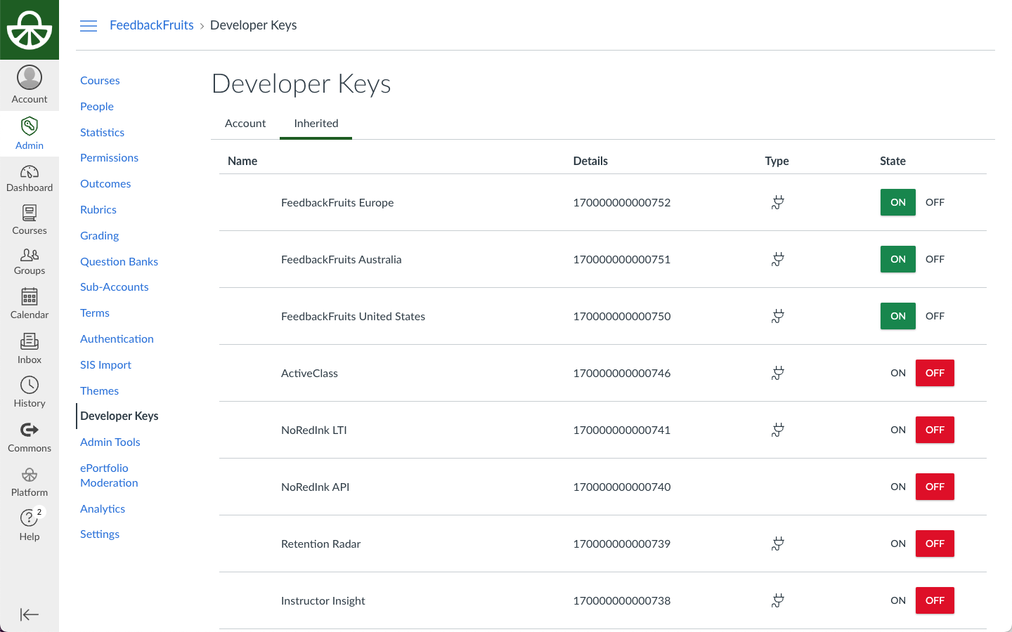Toggle the hamburger course menu

click(89, 26)
